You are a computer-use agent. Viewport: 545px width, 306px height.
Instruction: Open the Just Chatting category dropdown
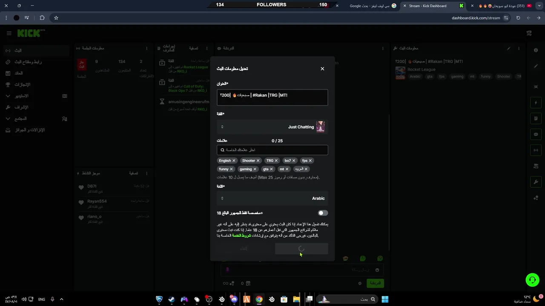pos(272,127)
